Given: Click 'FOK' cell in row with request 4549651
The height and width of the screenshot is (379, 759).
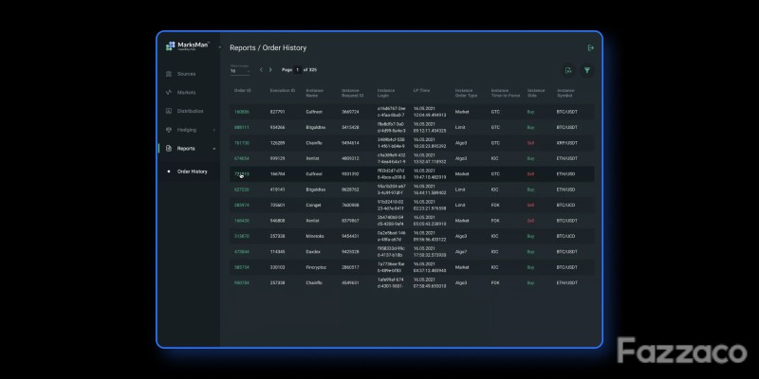Looking at the screenshot, I should (495, 282).
